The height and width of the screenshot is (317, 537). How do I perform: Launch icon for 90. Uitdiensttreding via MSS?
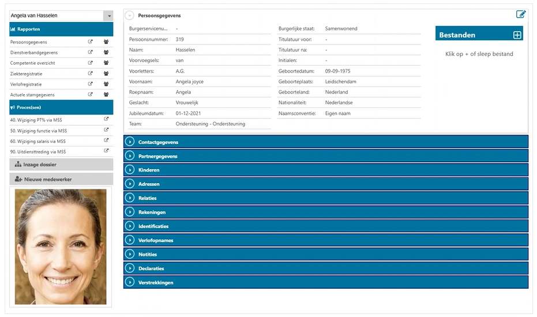pos(106,151)
